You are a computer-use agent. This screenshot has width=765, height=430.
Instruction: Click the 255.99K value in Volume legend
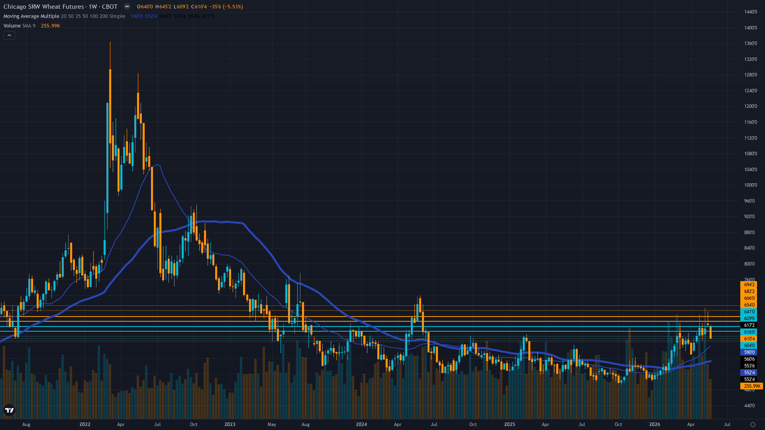[51, 26]
